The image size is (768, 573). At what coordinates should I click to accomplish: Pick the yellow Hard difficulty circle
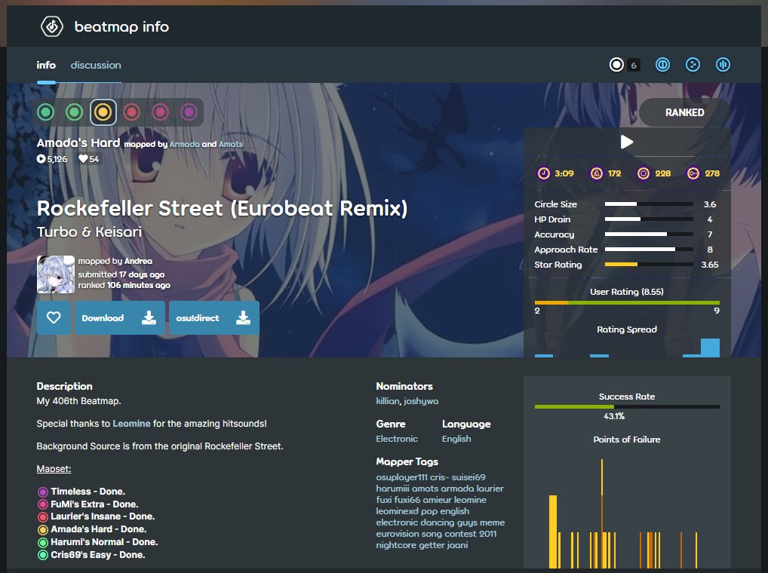(103, 112)
